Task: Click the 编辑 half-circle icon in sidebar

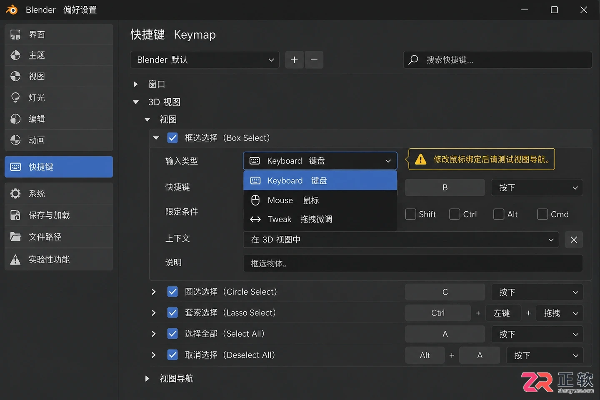Action: coord(15,119)
